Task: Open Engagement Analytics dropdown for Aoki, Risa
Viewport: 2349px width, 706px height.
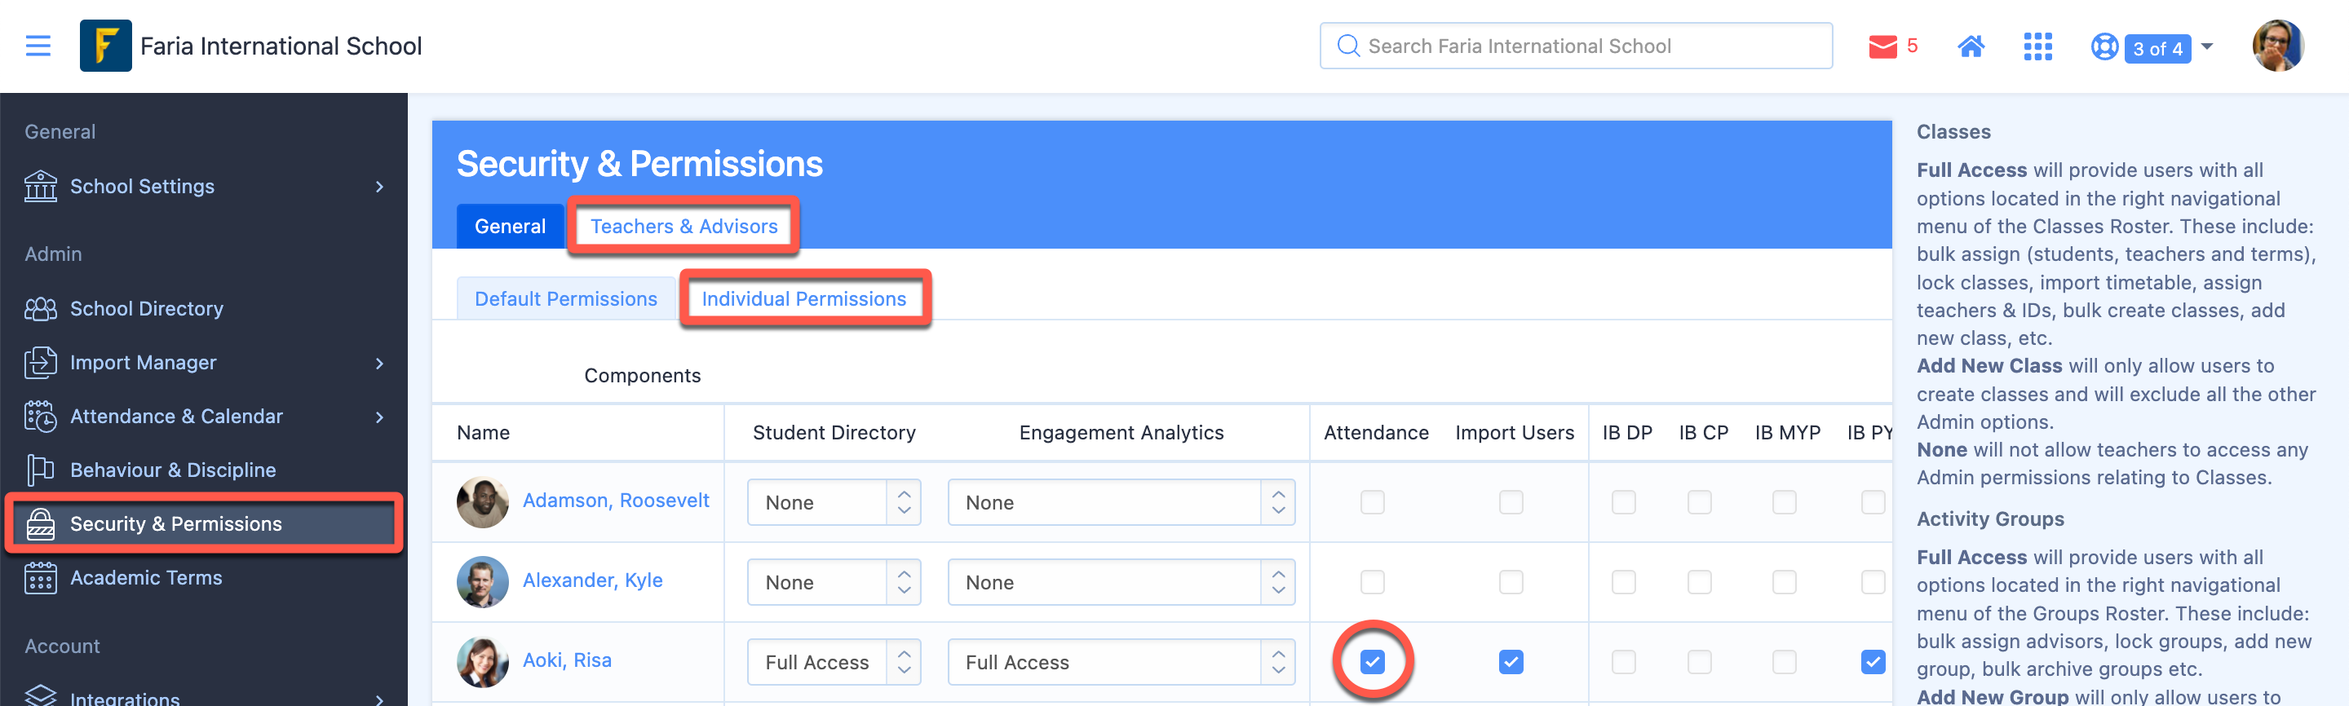Action: 1121,662
